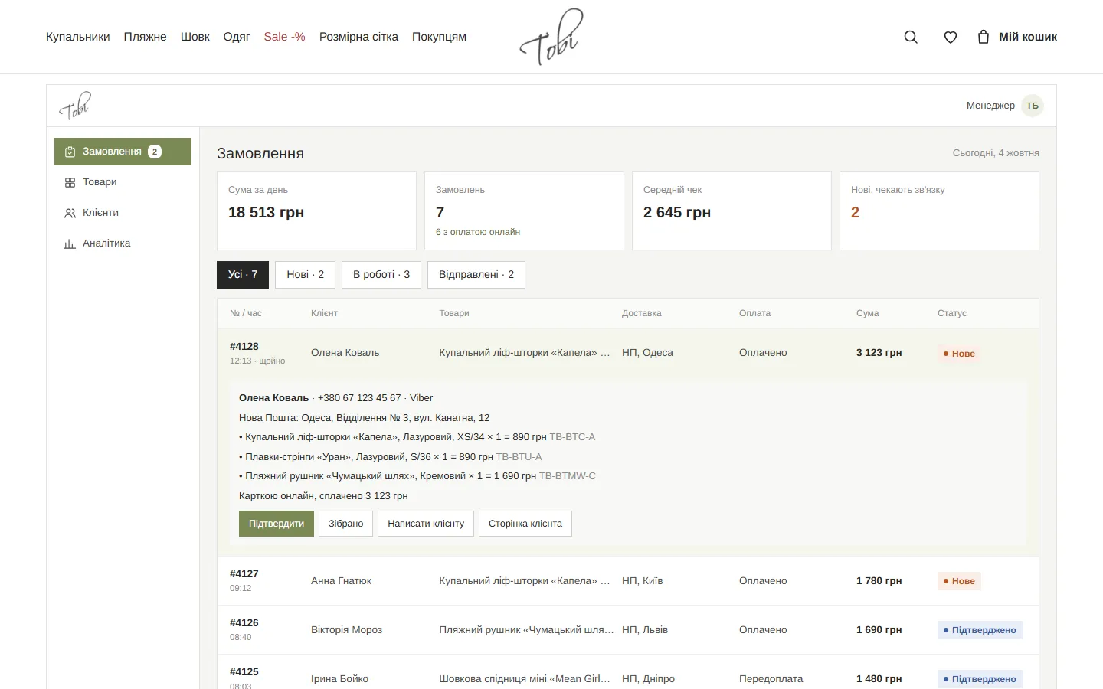Open the Одяг category
The height and width of the screenshot is (689, 1103).
(237, 37)
